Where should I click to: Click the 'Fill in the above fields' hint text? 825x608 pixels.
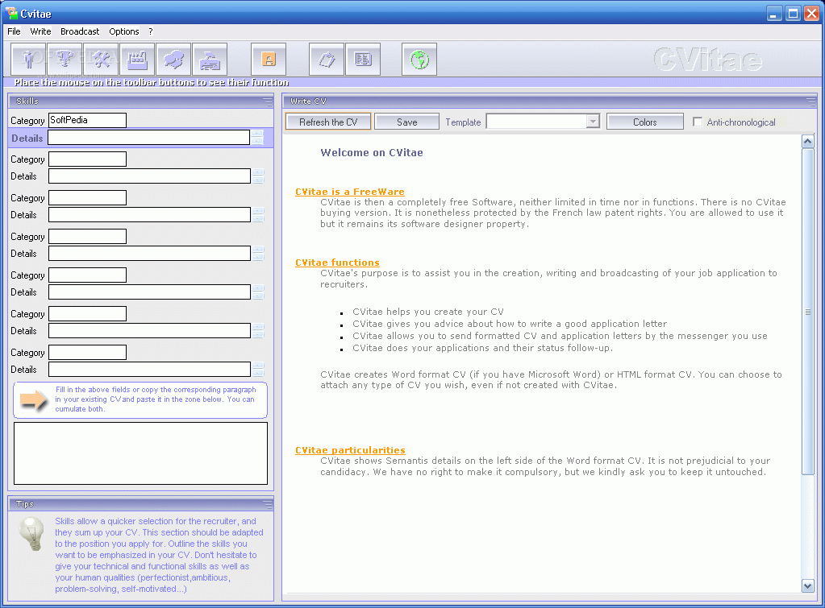156,399
